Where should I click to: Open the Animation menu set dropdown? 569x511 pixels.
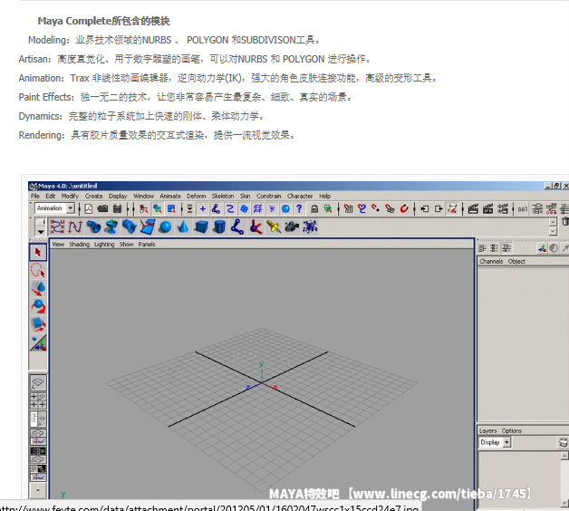tap(71, 208)
